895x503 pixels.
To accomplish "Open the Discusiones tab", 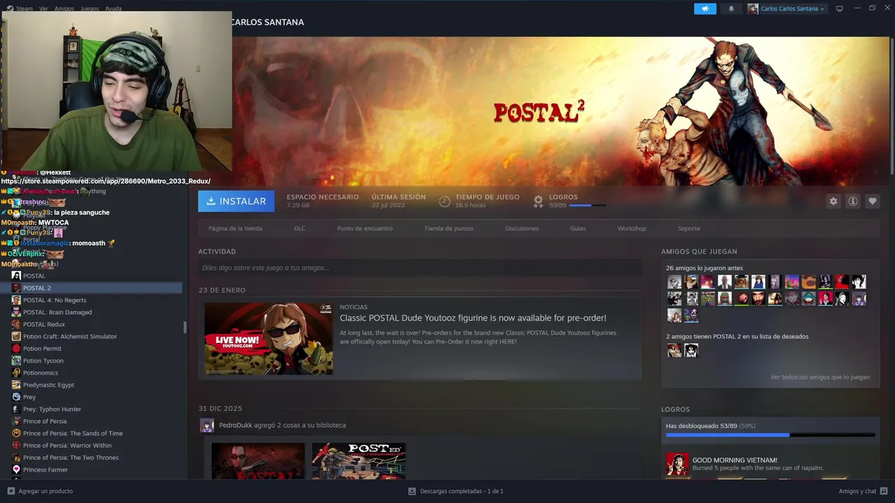I will tap(522, 228).
